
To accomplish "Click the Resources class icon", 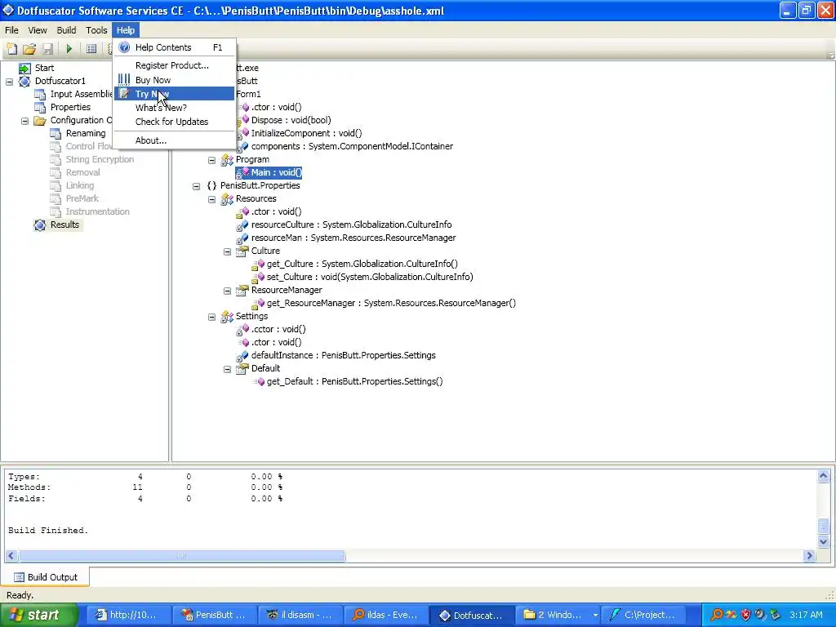I will pos(227,199).
